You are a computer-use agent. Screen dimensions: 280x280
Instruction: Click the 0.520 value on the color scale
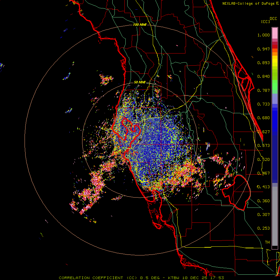(x=264, y=160)
